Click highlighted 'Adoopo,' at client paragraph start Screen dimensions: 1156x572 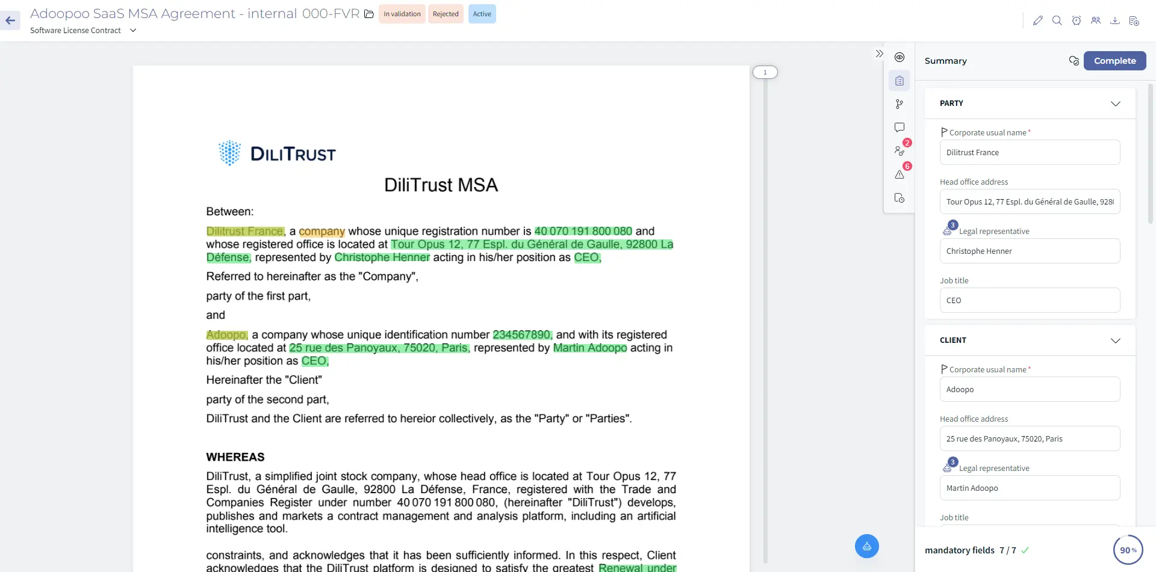[x=227, y=335]
